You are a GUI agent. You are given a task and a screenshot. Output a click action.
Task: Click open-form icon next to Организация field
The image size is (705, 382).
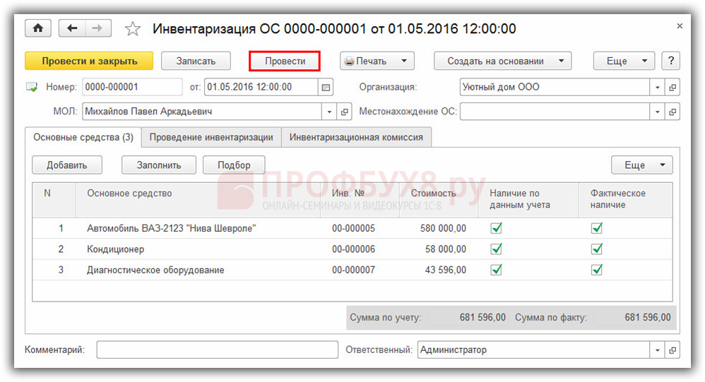672,88
